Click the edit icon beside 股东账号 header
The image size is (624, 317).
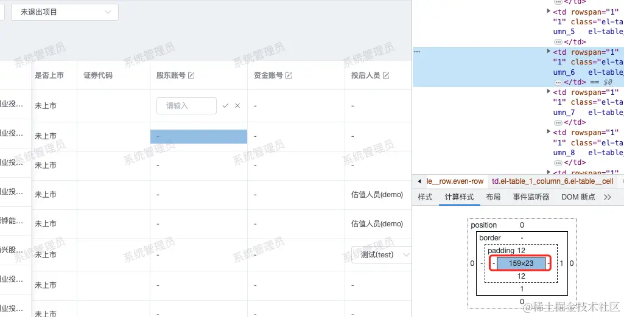191,75
